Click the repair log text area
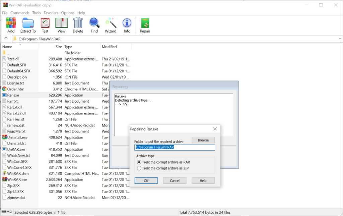 click(x=174, y=115)
